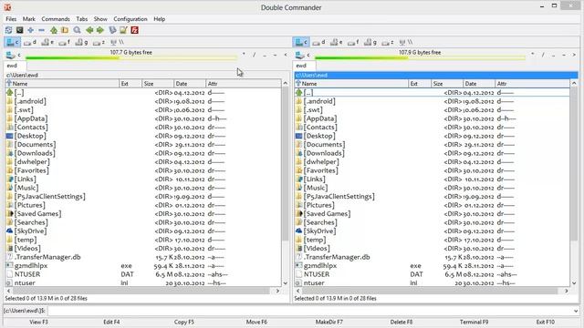The height and width of the screenshot is (328, 584).
Task: Sort right panel by Ext column header
Action: [x=420, y=84]
